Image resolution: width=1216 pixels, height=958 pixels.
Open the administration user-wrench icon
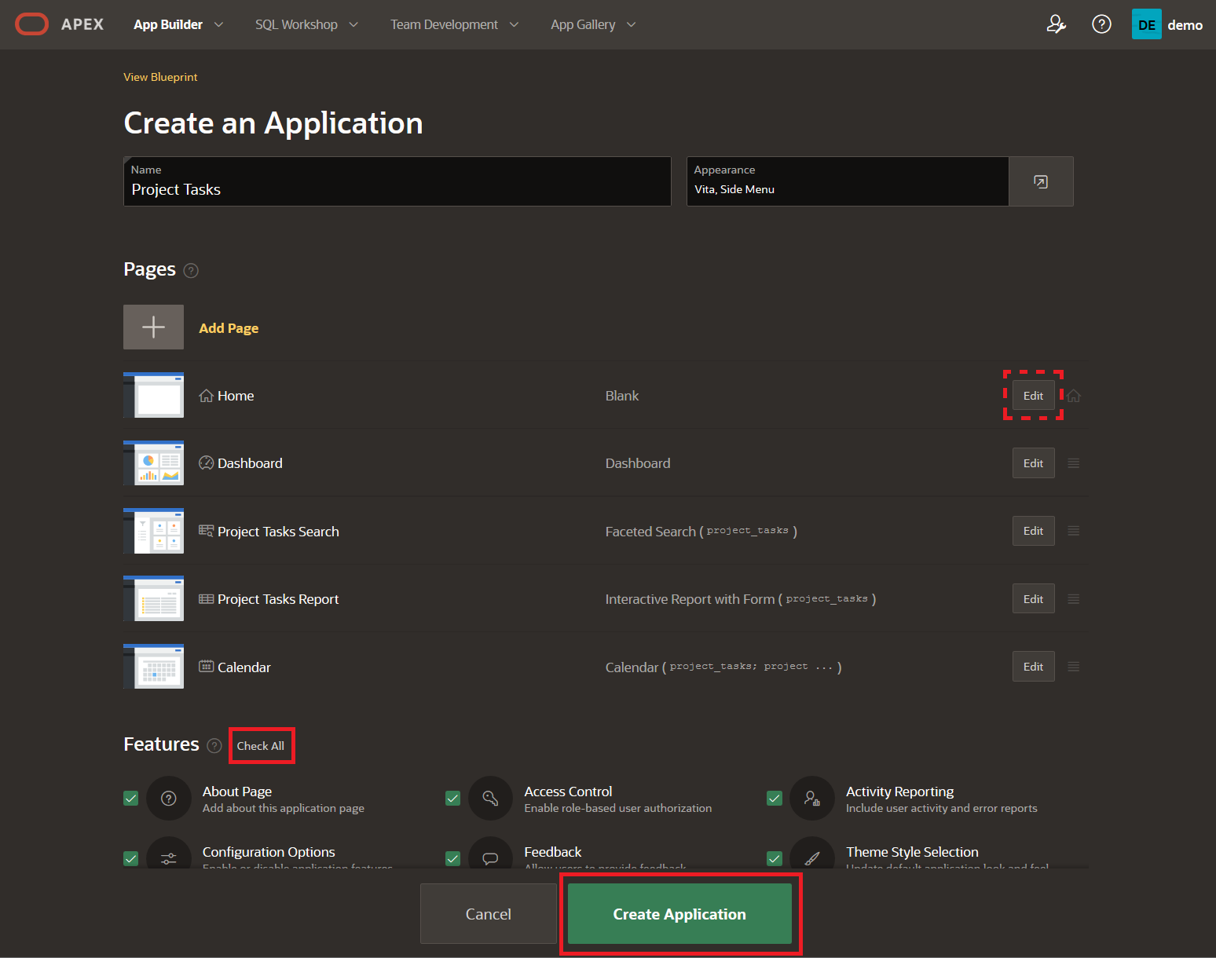[1056, 24]
